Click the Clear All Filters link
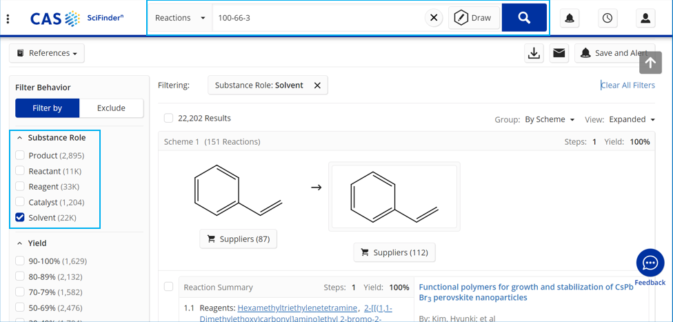Image resolution: width=673 pixels, height=322 pixels. coord(627,85)
